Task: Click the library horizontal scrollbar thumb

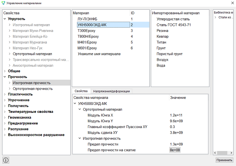Action: (x=222, y=153)
